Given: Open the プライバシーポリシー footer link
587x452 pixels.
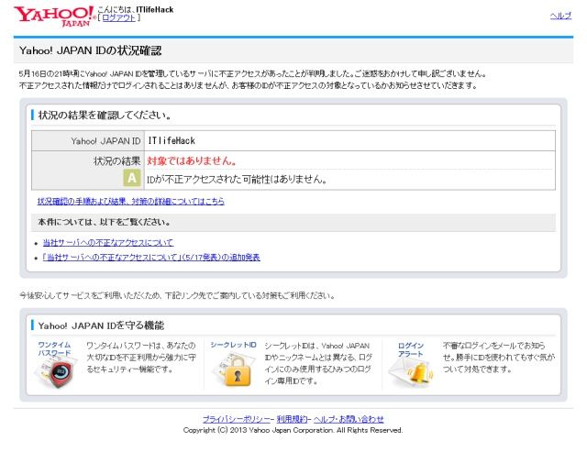Looking at the screenshot, I should (x=237, y=419).
